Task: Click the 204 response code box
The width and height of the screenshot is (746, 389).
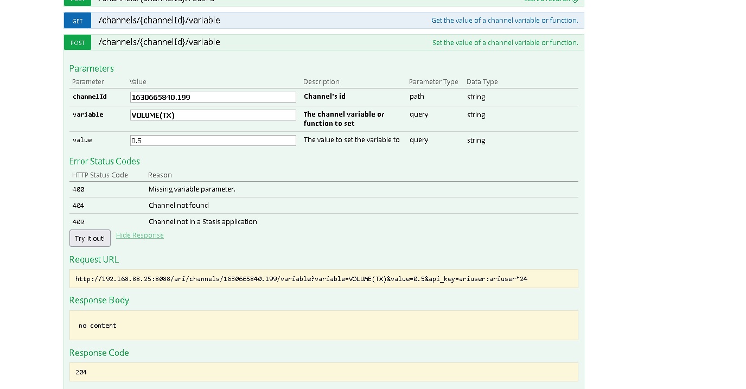Action: tap(323, 372)
